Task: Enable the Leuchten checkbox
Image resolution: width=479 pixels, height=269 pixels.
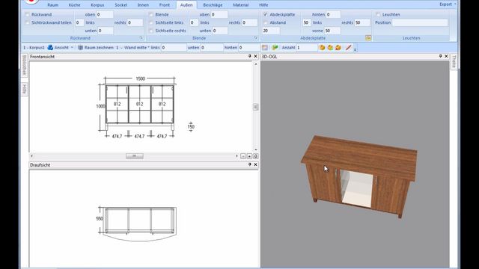Action: click(x=378, y=15)
